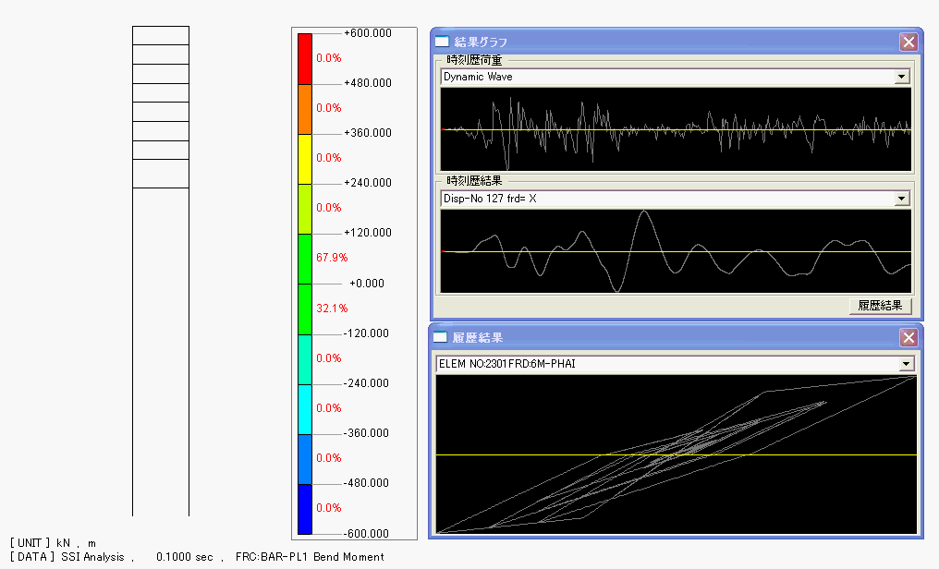Open the ELEM NO:2301 hysteresis dropdown
The height and width of the screenshot is (569, 939).
(x=906, y=364)
